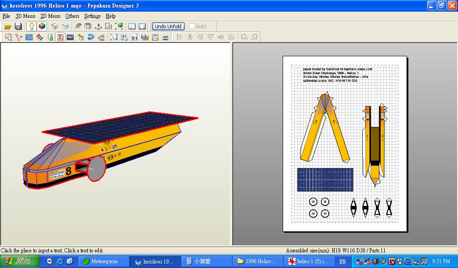
Task: Toggle the colored cube texture display button
Action: [42, 26]
